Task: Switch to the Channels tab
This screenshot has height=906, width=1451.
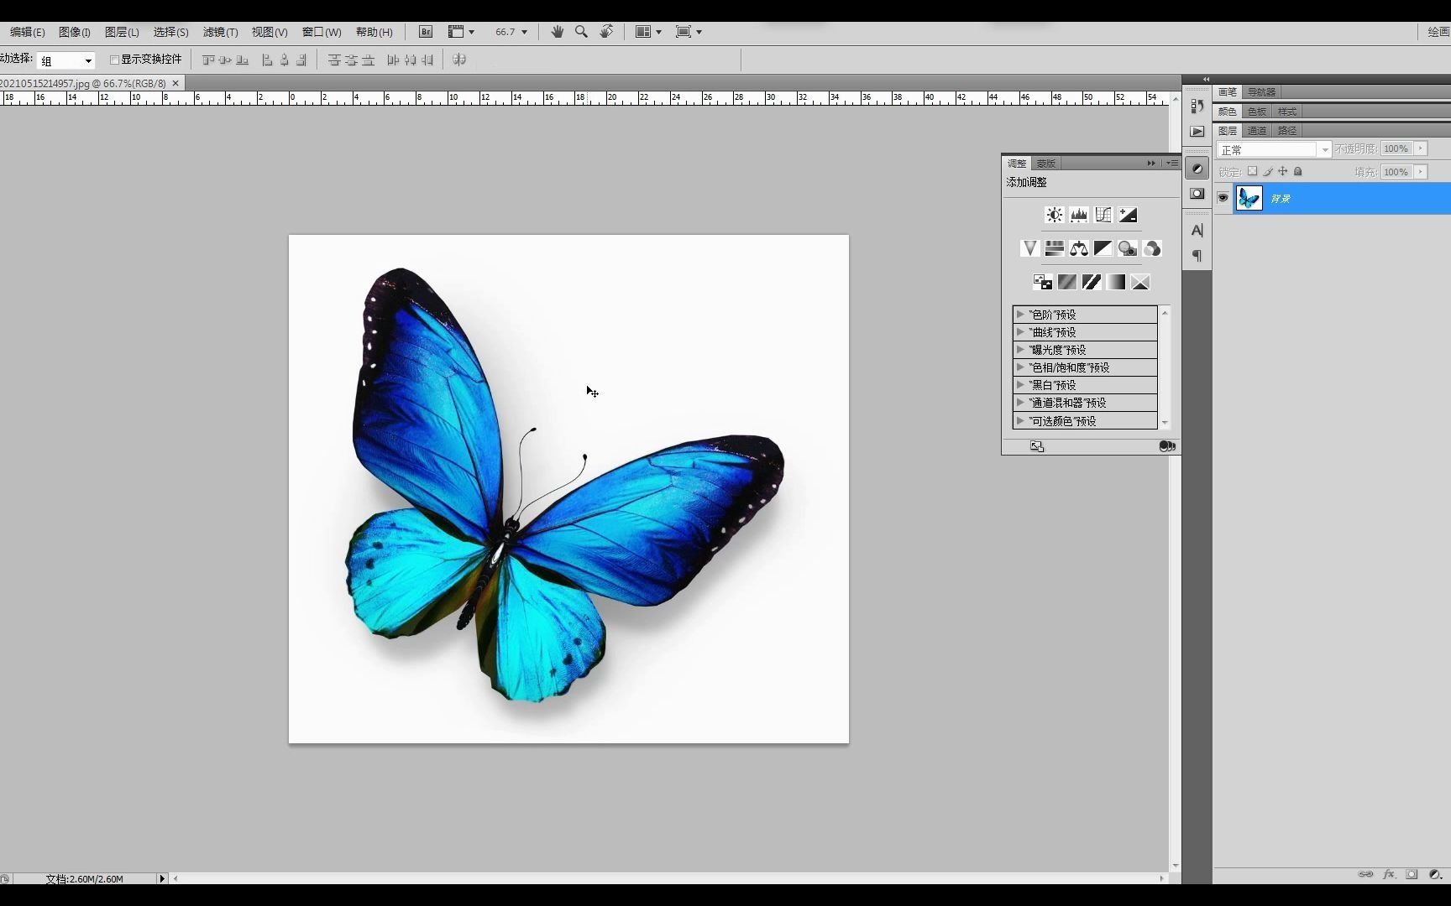Action: (1257, 131)
